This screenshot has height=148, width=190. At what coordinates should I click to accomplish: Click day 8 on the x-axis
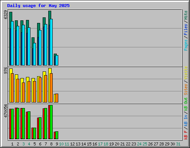click(51, 144)
